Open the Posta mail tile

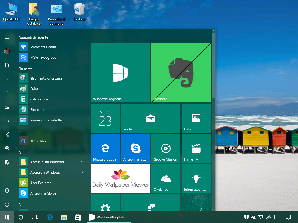point(151,118)
